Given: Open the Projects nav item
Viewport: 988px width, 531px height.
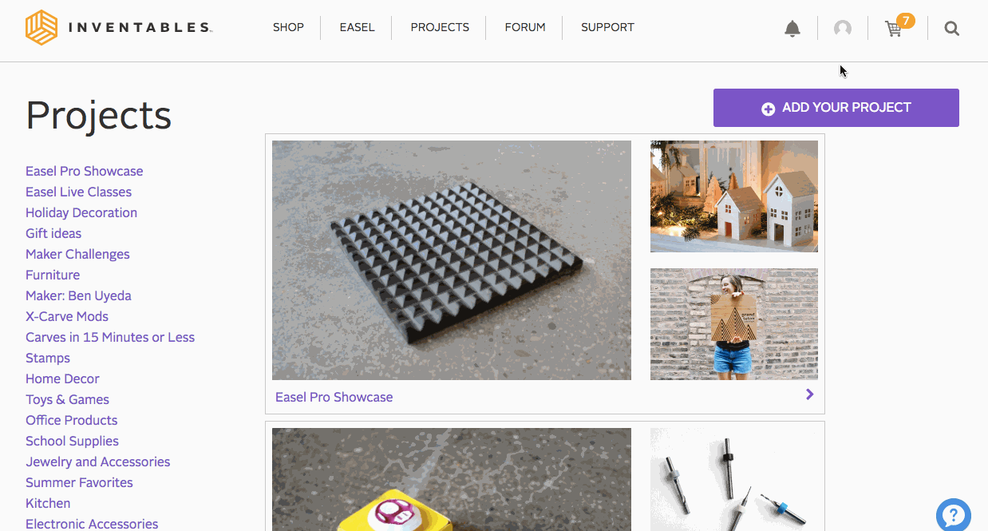Looking at the screenshot, I should [x=440, y=27].
